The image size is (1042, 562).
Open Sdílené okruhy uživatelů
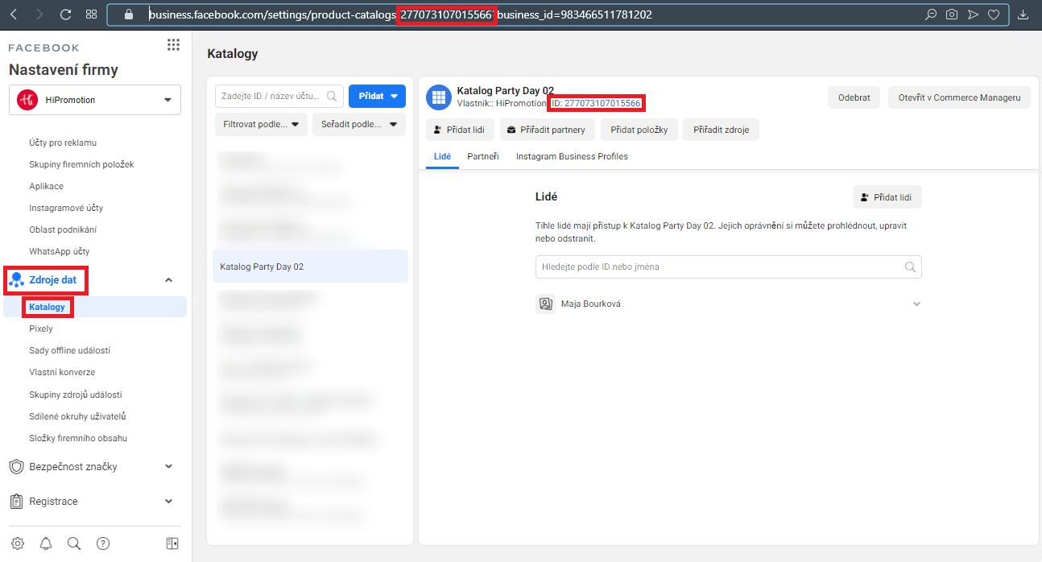click(x=77, y=416)
